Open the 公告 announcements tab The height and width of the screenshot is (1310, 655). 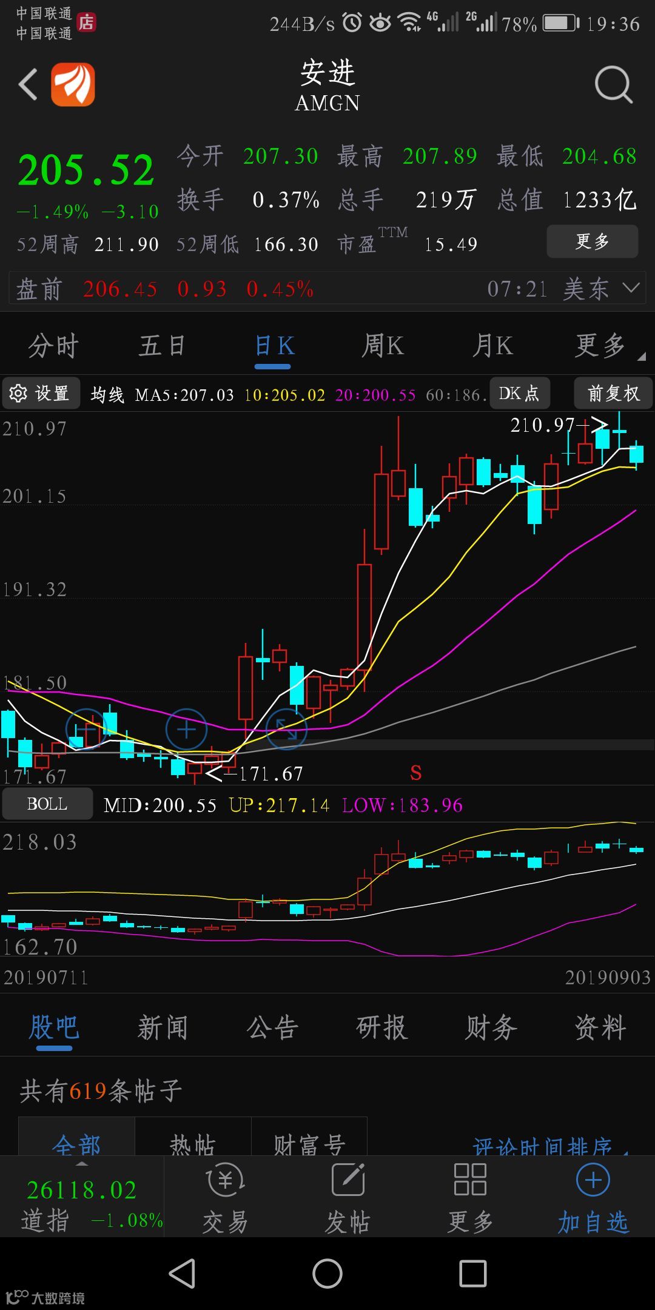point(272,1027)
